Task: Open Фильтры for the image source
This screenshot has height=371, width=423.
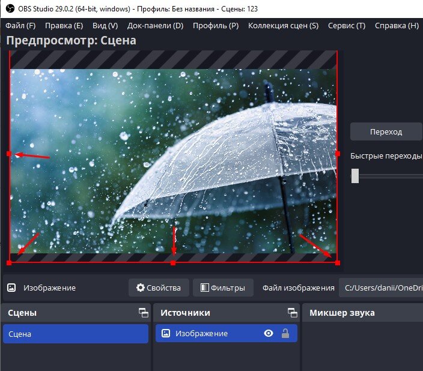Action: [x=223, y=288]
